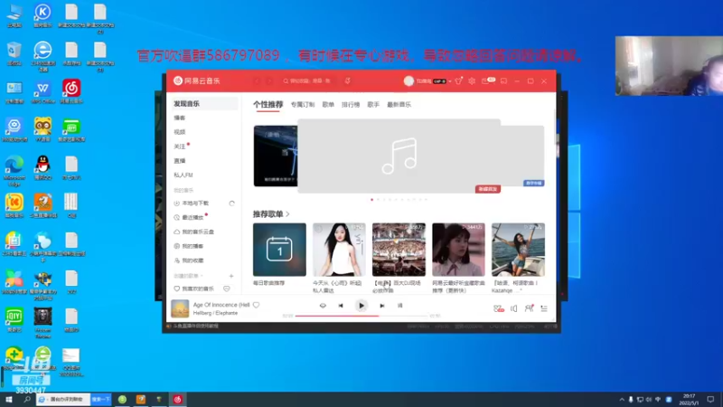Image resolution: width=723 pixels, height=407 pixels.
Task: Open the 百大DJ现场 playlist cover
Action: pyautogui.click(x=399, y=250)
